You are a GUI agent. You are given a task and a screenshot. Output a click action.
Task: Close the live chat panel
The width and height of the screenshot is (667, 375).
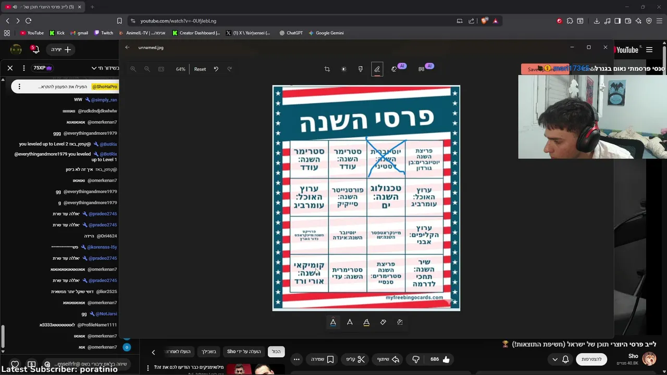[x=10, y=68]
